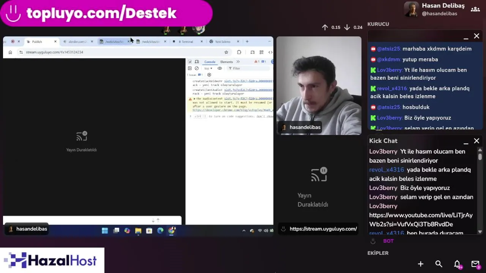Expand the AudioContext warning message

pyautogui.click(x=194, y=99)
